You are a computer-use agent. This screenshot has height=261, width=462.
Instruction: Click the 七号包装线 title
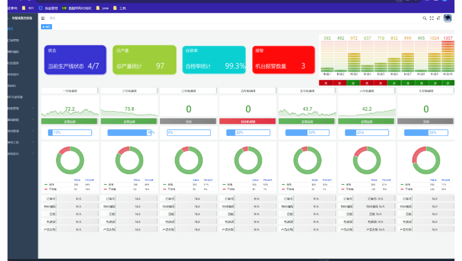click(426, 91)
